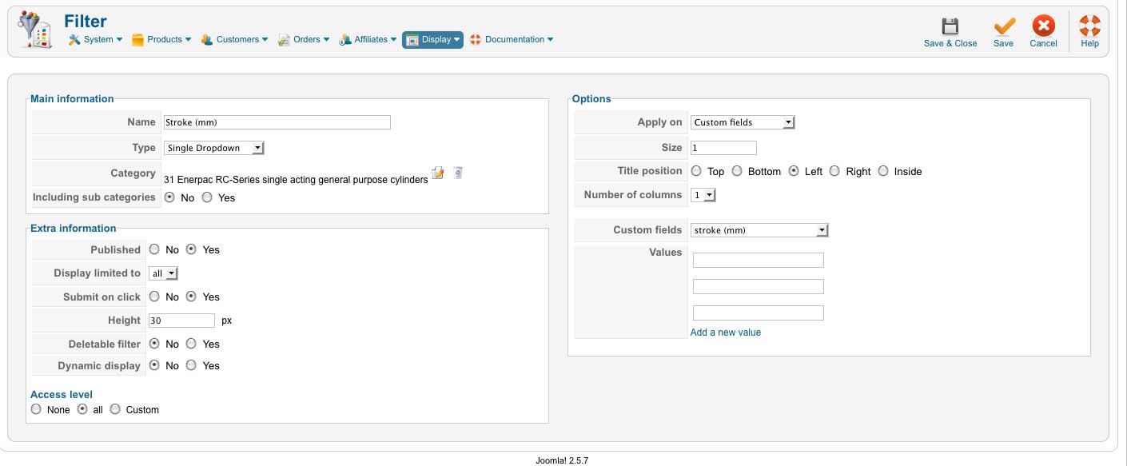Image resolution: width=1127 pixels, height=466 pixels.
Task: Select the Custom access level option
Action: pos(115,409)
